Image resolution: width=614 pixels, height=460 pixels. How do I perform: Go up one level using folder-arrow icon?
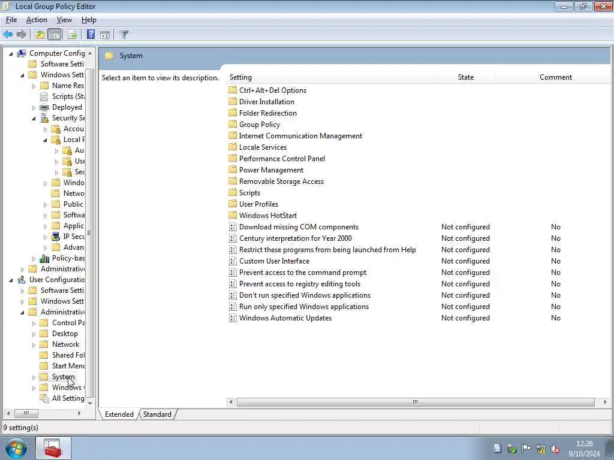40,34
